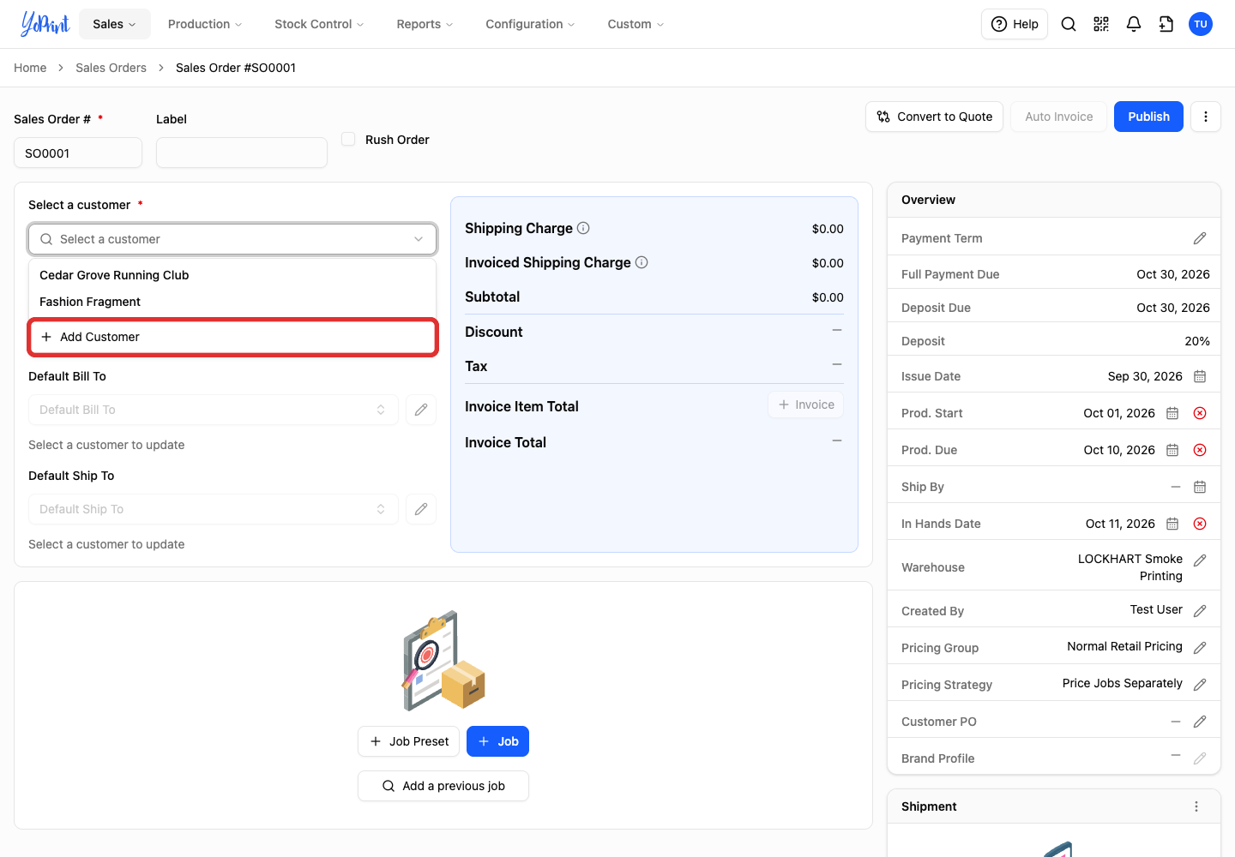Screen dimensions: 1235x857
Task: Expand the Default Bill To dropdown
Action: [x=214, y=410]
